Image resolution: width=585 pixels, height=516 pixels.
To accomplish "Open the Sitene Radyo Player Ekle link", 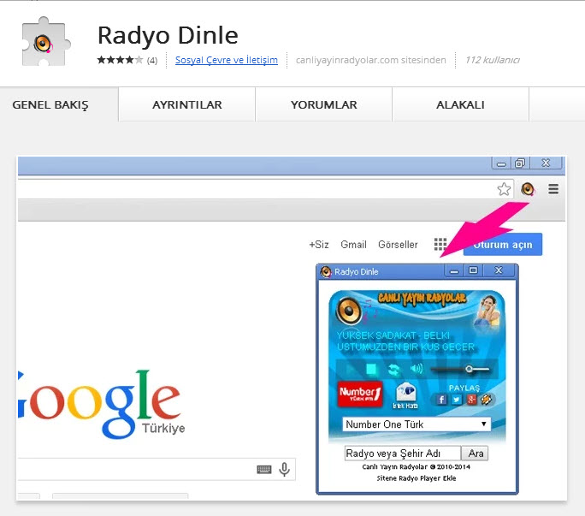I will click(x=416, y=478).
